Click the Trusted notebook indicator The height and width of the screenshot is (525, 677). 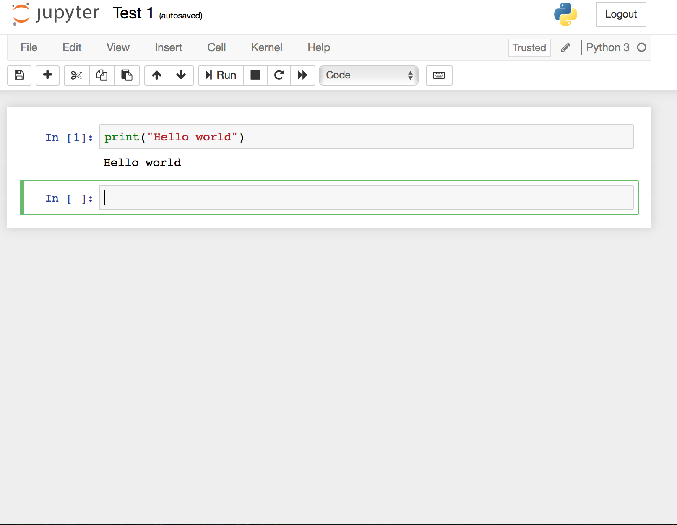529,47
